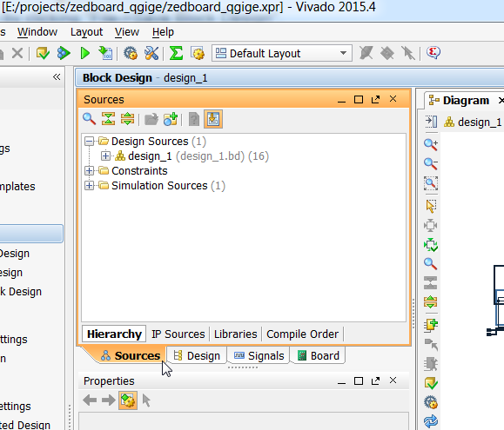This screenshot has height=430, width=504.
Task: Switch to the IP Sources tab
Action: pos(178,334)
